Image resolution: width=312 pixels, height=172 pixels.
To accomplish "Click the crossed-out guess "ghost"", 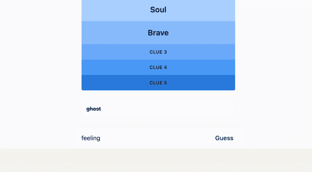I will tap(93, 109).
